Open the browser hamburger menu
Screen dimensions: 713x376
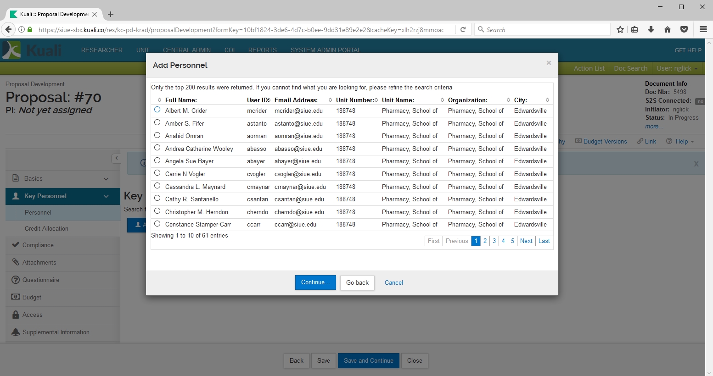pyautogui.click(x=703, y=30)
